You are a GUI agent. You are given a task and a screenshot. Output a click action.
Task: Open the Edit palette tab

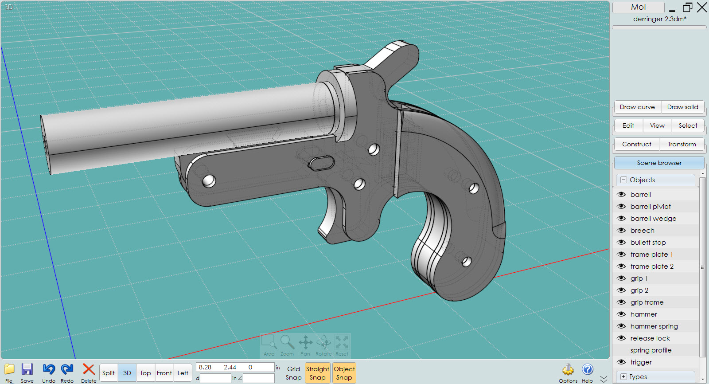[x=628, y=125]
